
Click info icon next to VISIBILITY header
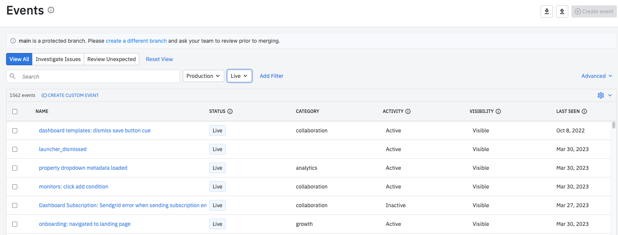pos(498,111)
